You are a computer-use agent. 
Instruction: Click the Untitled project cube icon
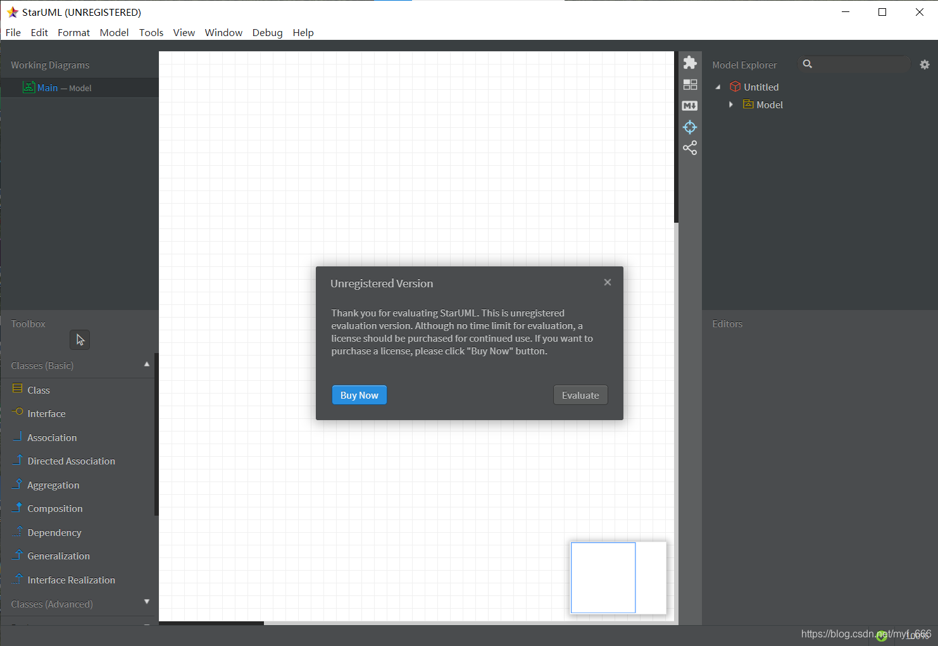tap(735, 87)
